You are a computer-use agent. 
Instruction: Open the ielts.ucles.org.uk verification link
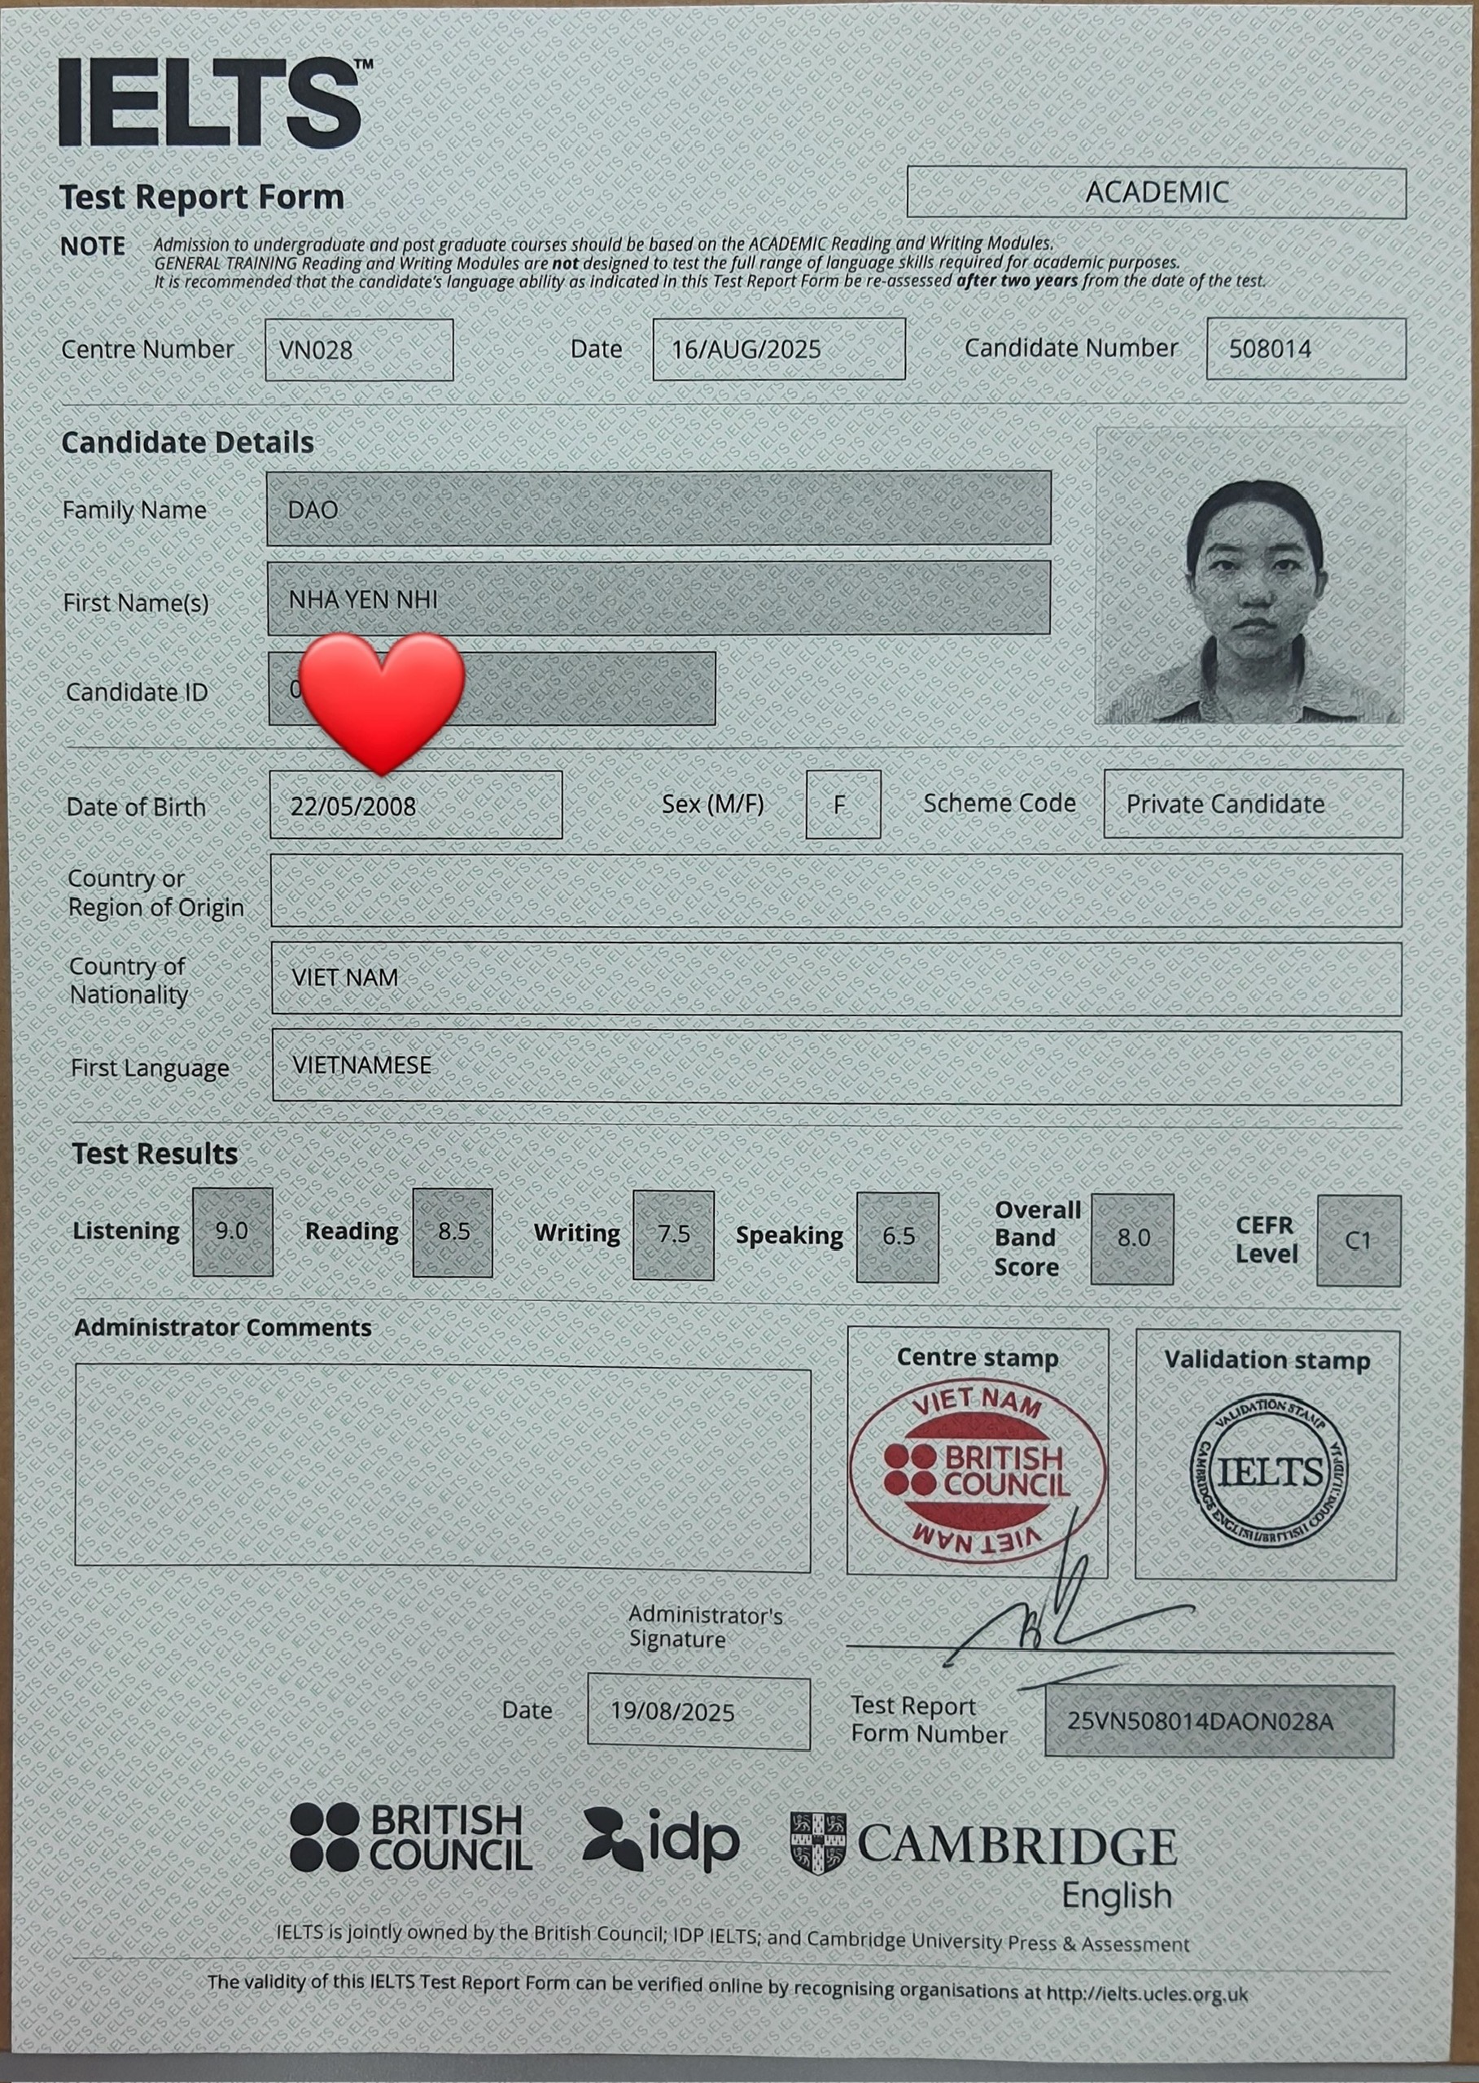click(x=1147, y=1993)
